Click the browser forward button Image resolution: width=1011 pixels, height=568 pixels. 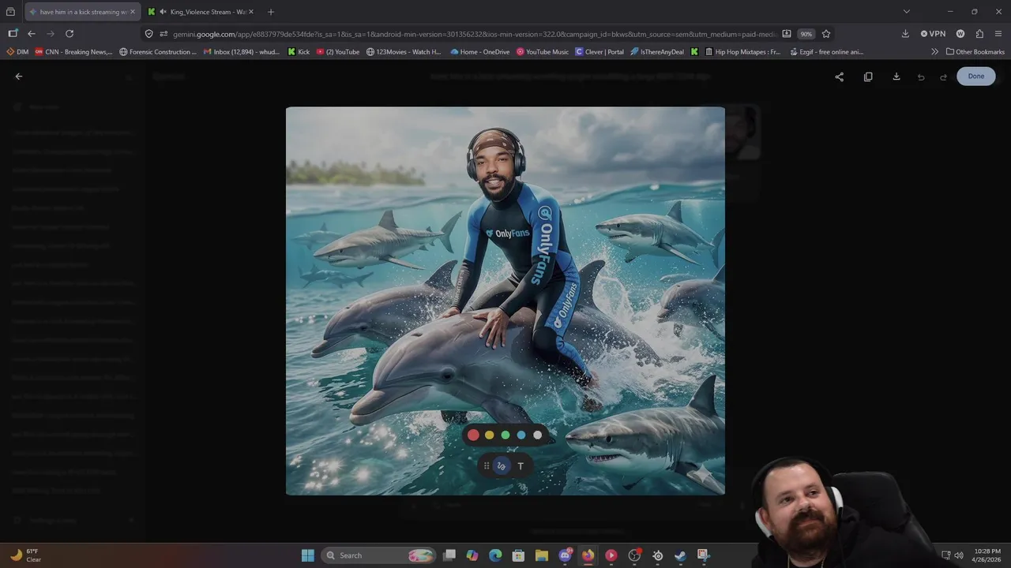click(51, 34)
